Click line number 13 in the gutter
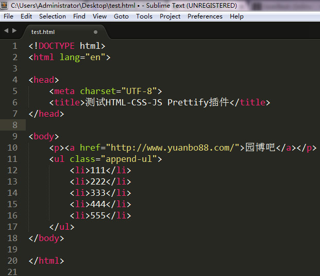The image size is (320, 276). point(12,181)
